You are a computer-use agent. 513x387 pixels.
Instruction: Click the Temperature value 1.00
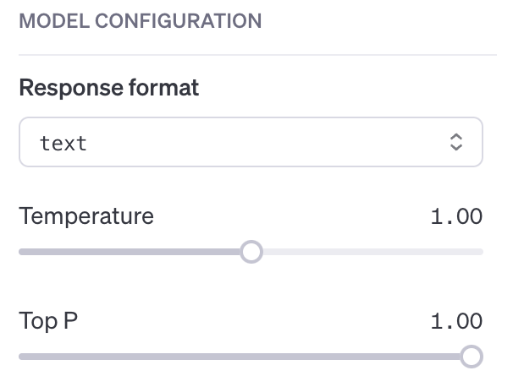pos(456,216)
